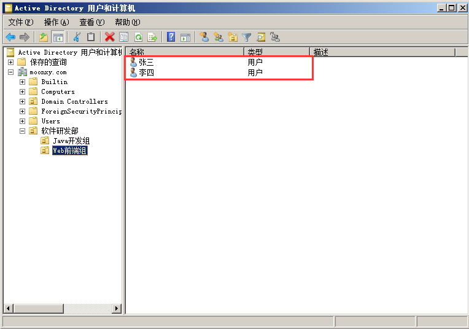Sort by the 描述 column header

point(382,52)
